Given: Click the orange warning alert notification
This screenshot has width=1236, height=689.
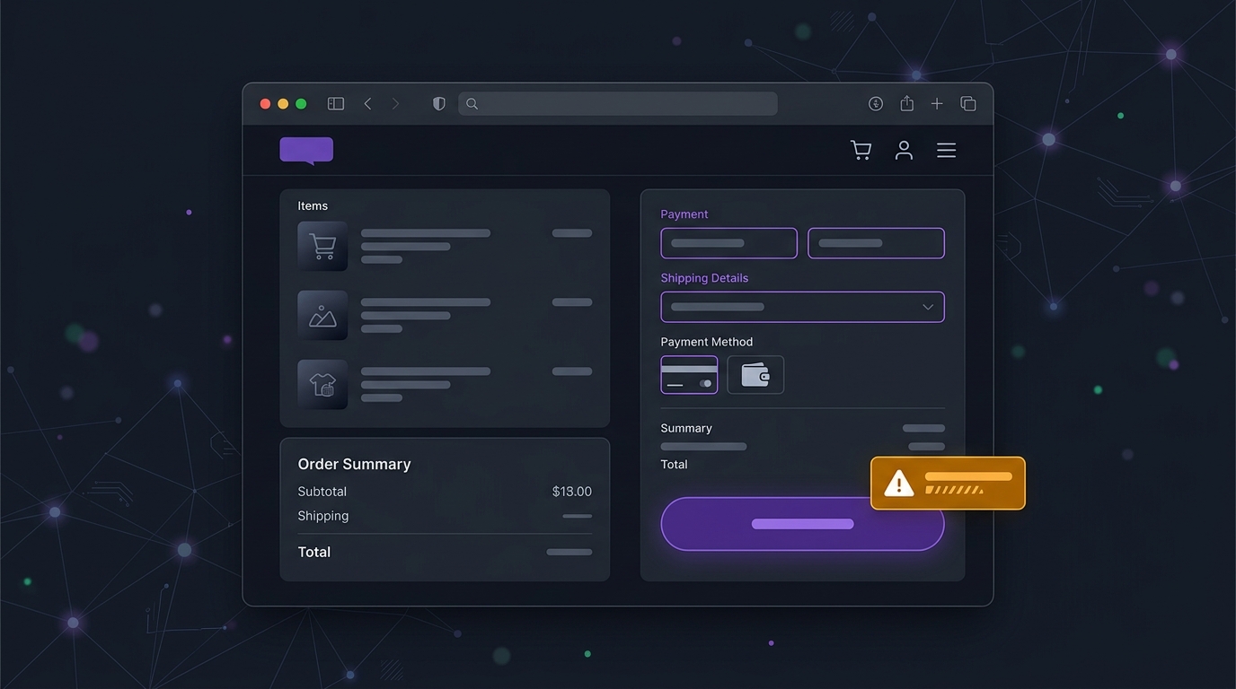Looking at the screenshot, I should [x=948, y=484].
